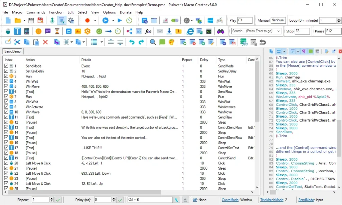
Task: Increase Repeat value with up stepper arrow
Action: (51, 198)
